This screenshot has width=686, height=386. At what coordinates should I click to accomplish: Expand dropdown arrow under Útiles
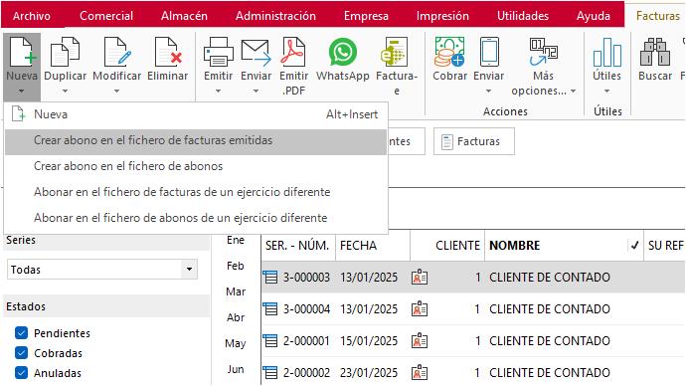[606, 92]
